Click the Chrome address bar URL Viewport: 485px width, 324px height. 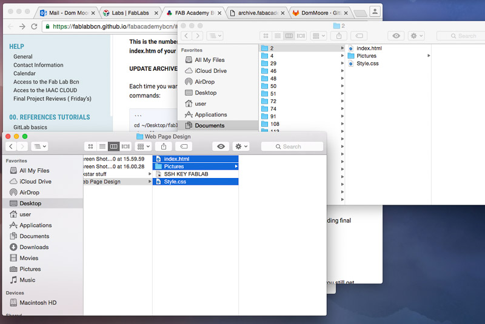tap(115, 27)
